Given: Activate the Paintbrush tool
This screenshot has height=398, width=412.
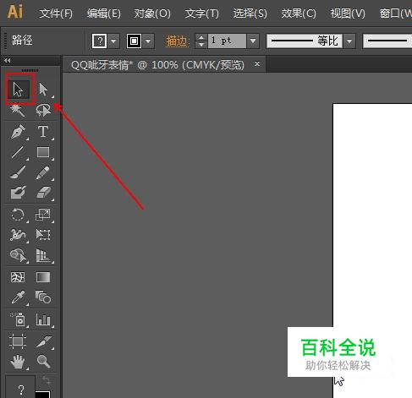Looking at the screenshot, I should 18,172.
